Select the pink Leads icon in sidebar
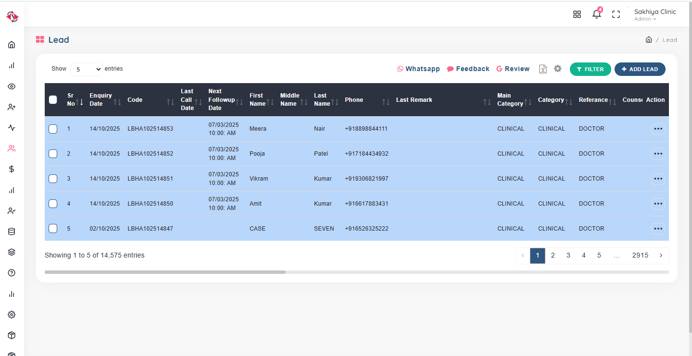 pyautogui.click(x=11, y=148)
